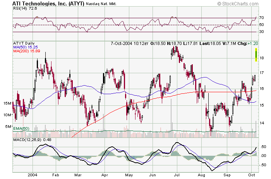Select the open price O:18.50
This screenshot has width=271, height=179.
[158, 43]
